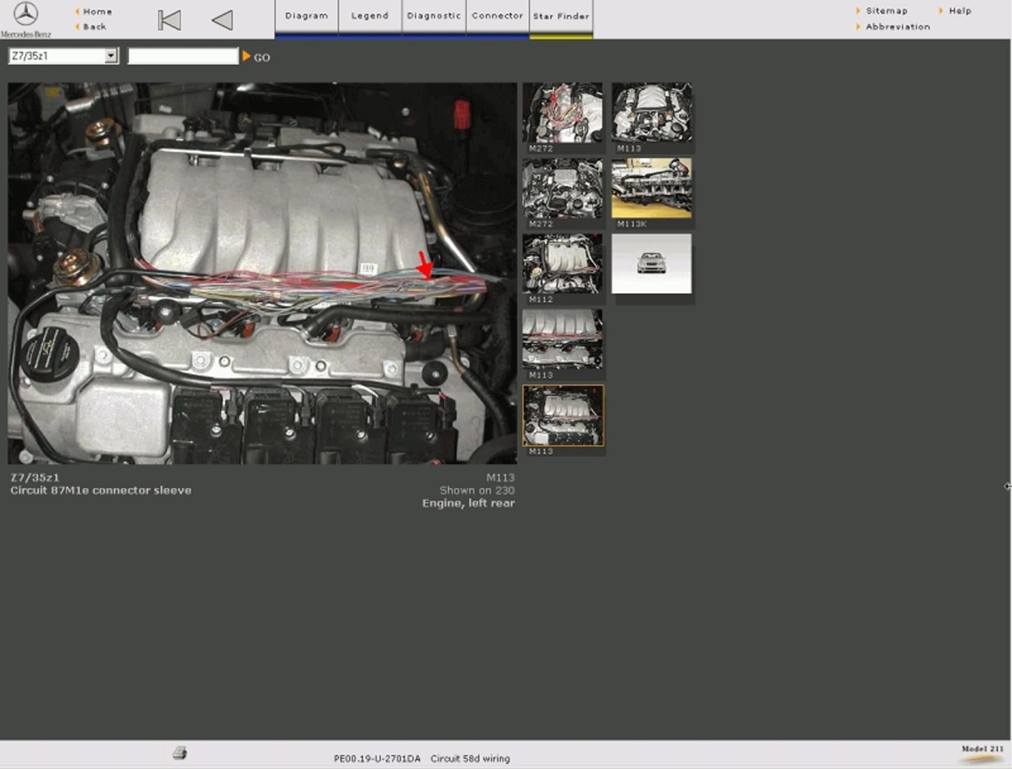This screenshot has width=1012, height=769.
Task: Open the Abbreviation link
Action: click(x=897, y=27)
